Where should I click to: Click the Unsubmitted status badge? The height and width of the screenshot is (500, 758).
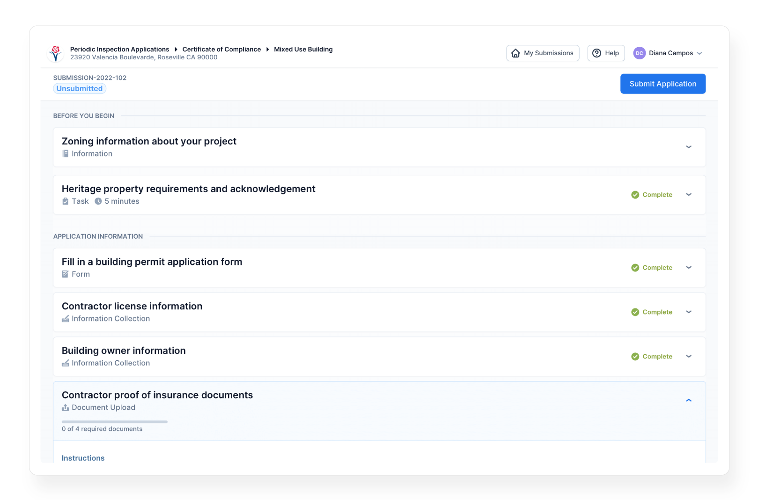80,89
